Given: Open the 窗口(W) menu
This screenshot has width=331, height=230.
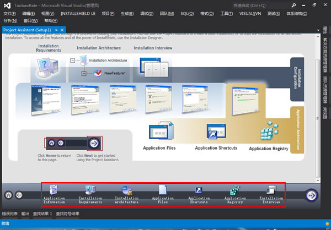Looking at the screenshot, I should [x=30, y=21].
